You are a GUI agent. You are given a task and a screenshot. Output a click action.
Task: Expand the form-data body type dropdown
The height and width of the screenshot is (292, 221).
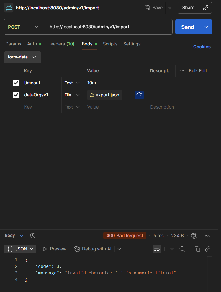pos(22,57)
